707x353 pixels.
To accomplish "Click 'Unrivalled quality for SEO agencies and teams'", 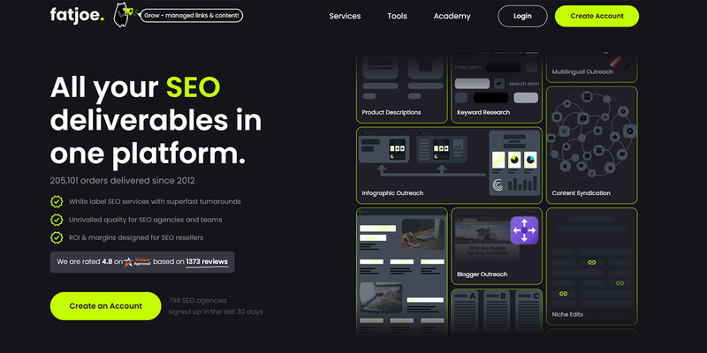I will [x=145, y=220].
